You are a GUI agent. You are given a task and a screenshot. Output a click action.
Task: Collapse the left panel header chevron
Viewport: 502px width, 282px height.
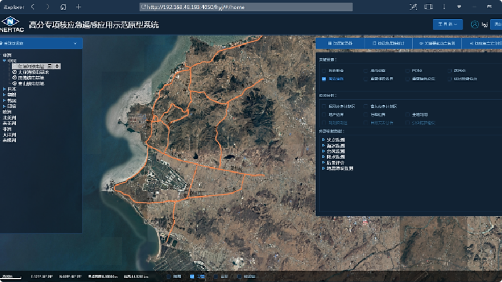75,43
